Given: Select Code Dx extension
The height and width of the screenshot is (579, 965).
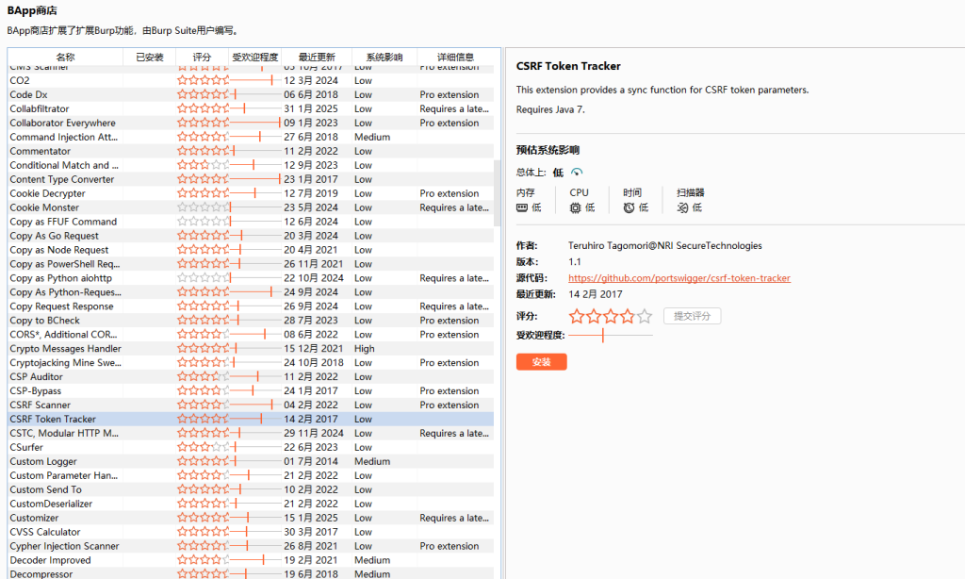Looking at the screenshot, I should pos(251,95).
